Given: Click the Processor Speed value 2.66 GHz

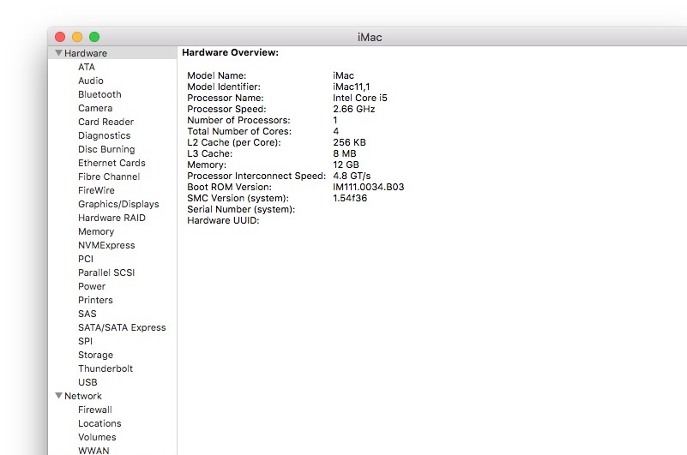Looking at the screenshot, I should point(353,109).
